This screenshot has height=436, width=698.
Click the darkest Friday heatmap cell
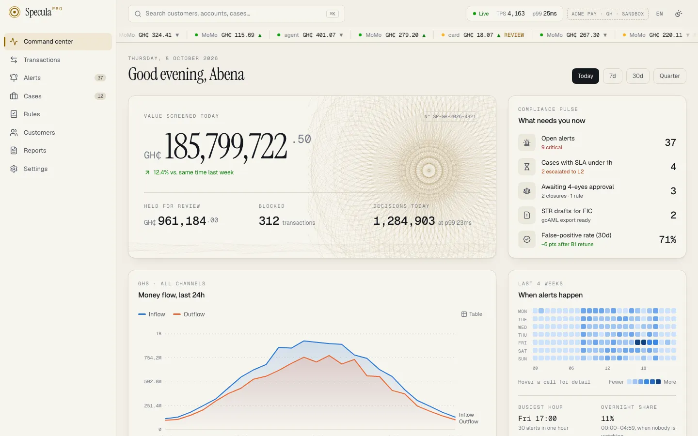pyautogui.click(x=638, y=342)
